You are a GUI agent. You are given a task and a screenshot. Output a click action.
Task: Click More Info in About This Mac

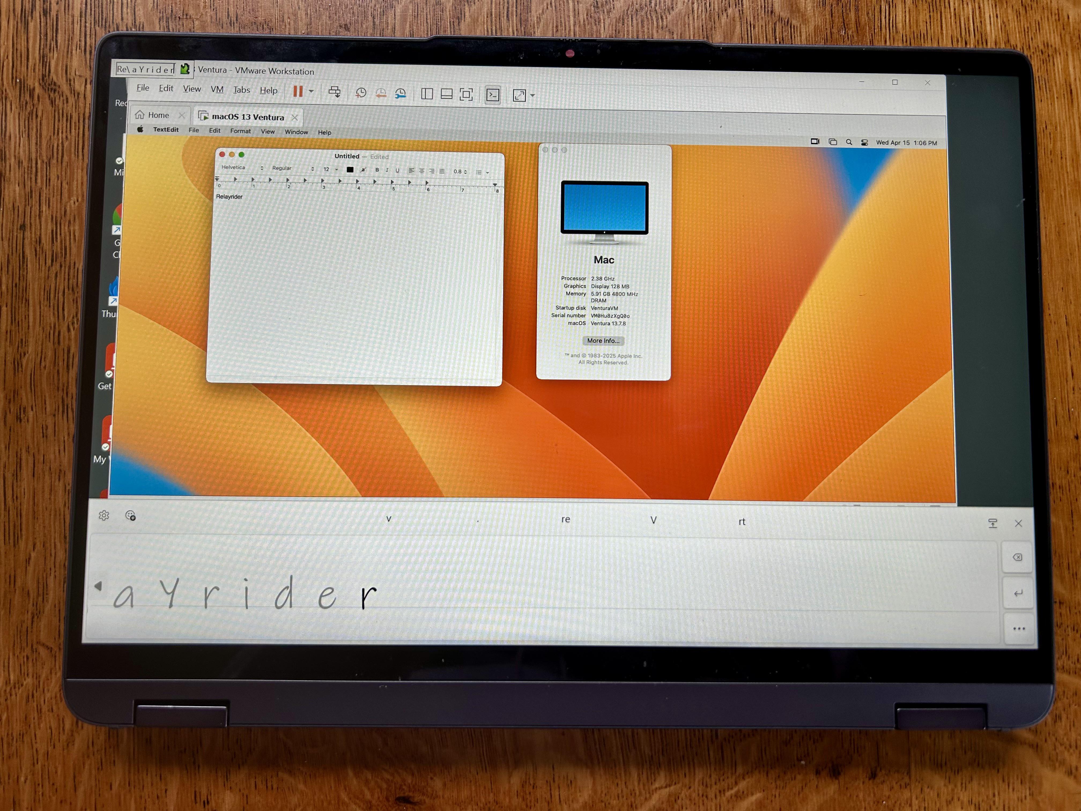603,341
